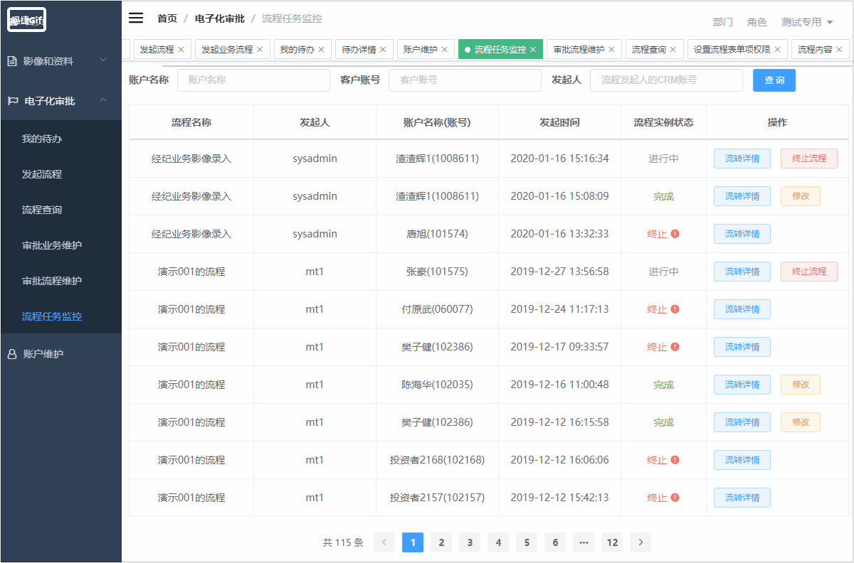854x563 pixels.
Task: Click the 流程实例状态 column header
Action: [663, 122]
